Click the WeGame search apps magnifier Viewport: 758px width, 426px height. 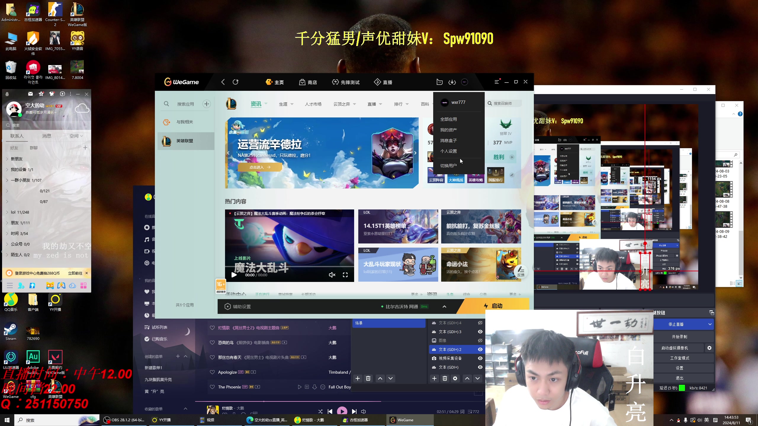pyautogui.click(x=166, y=104)
